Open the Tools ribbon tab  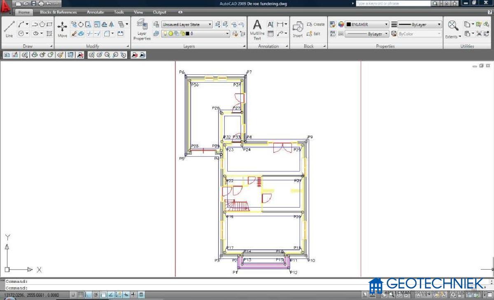(119, 12)
